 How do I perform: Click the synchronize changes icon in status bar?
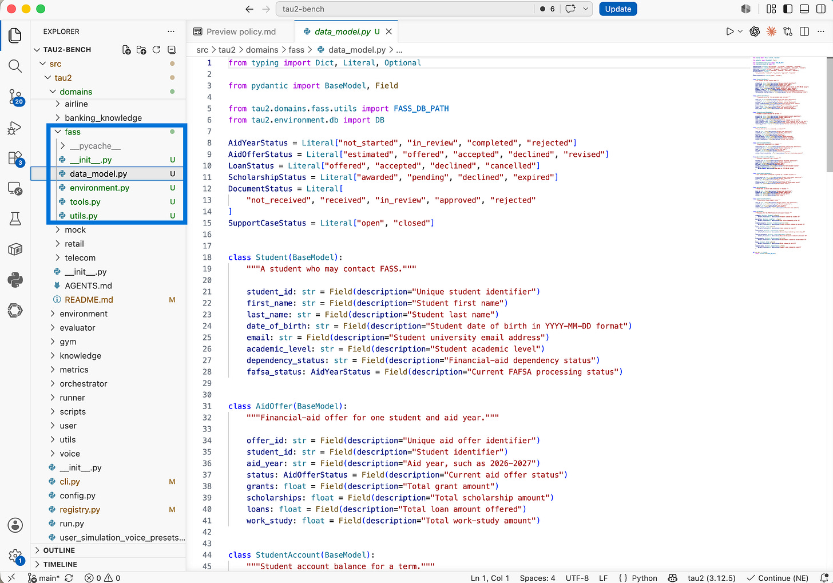click(x=69, y=578)
